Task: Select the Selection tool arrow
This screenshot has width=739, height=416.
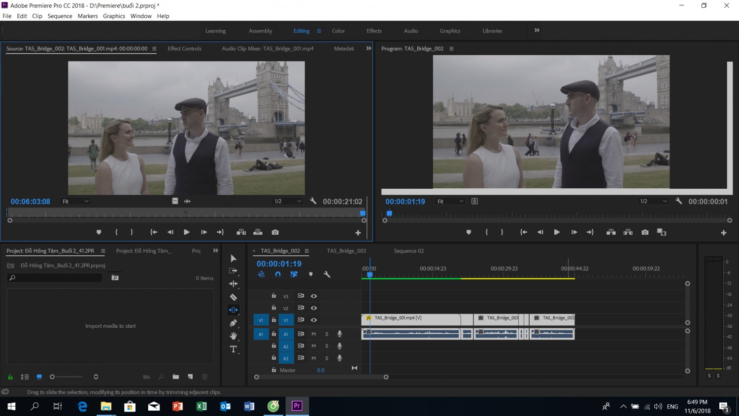Action: (234, 258)
